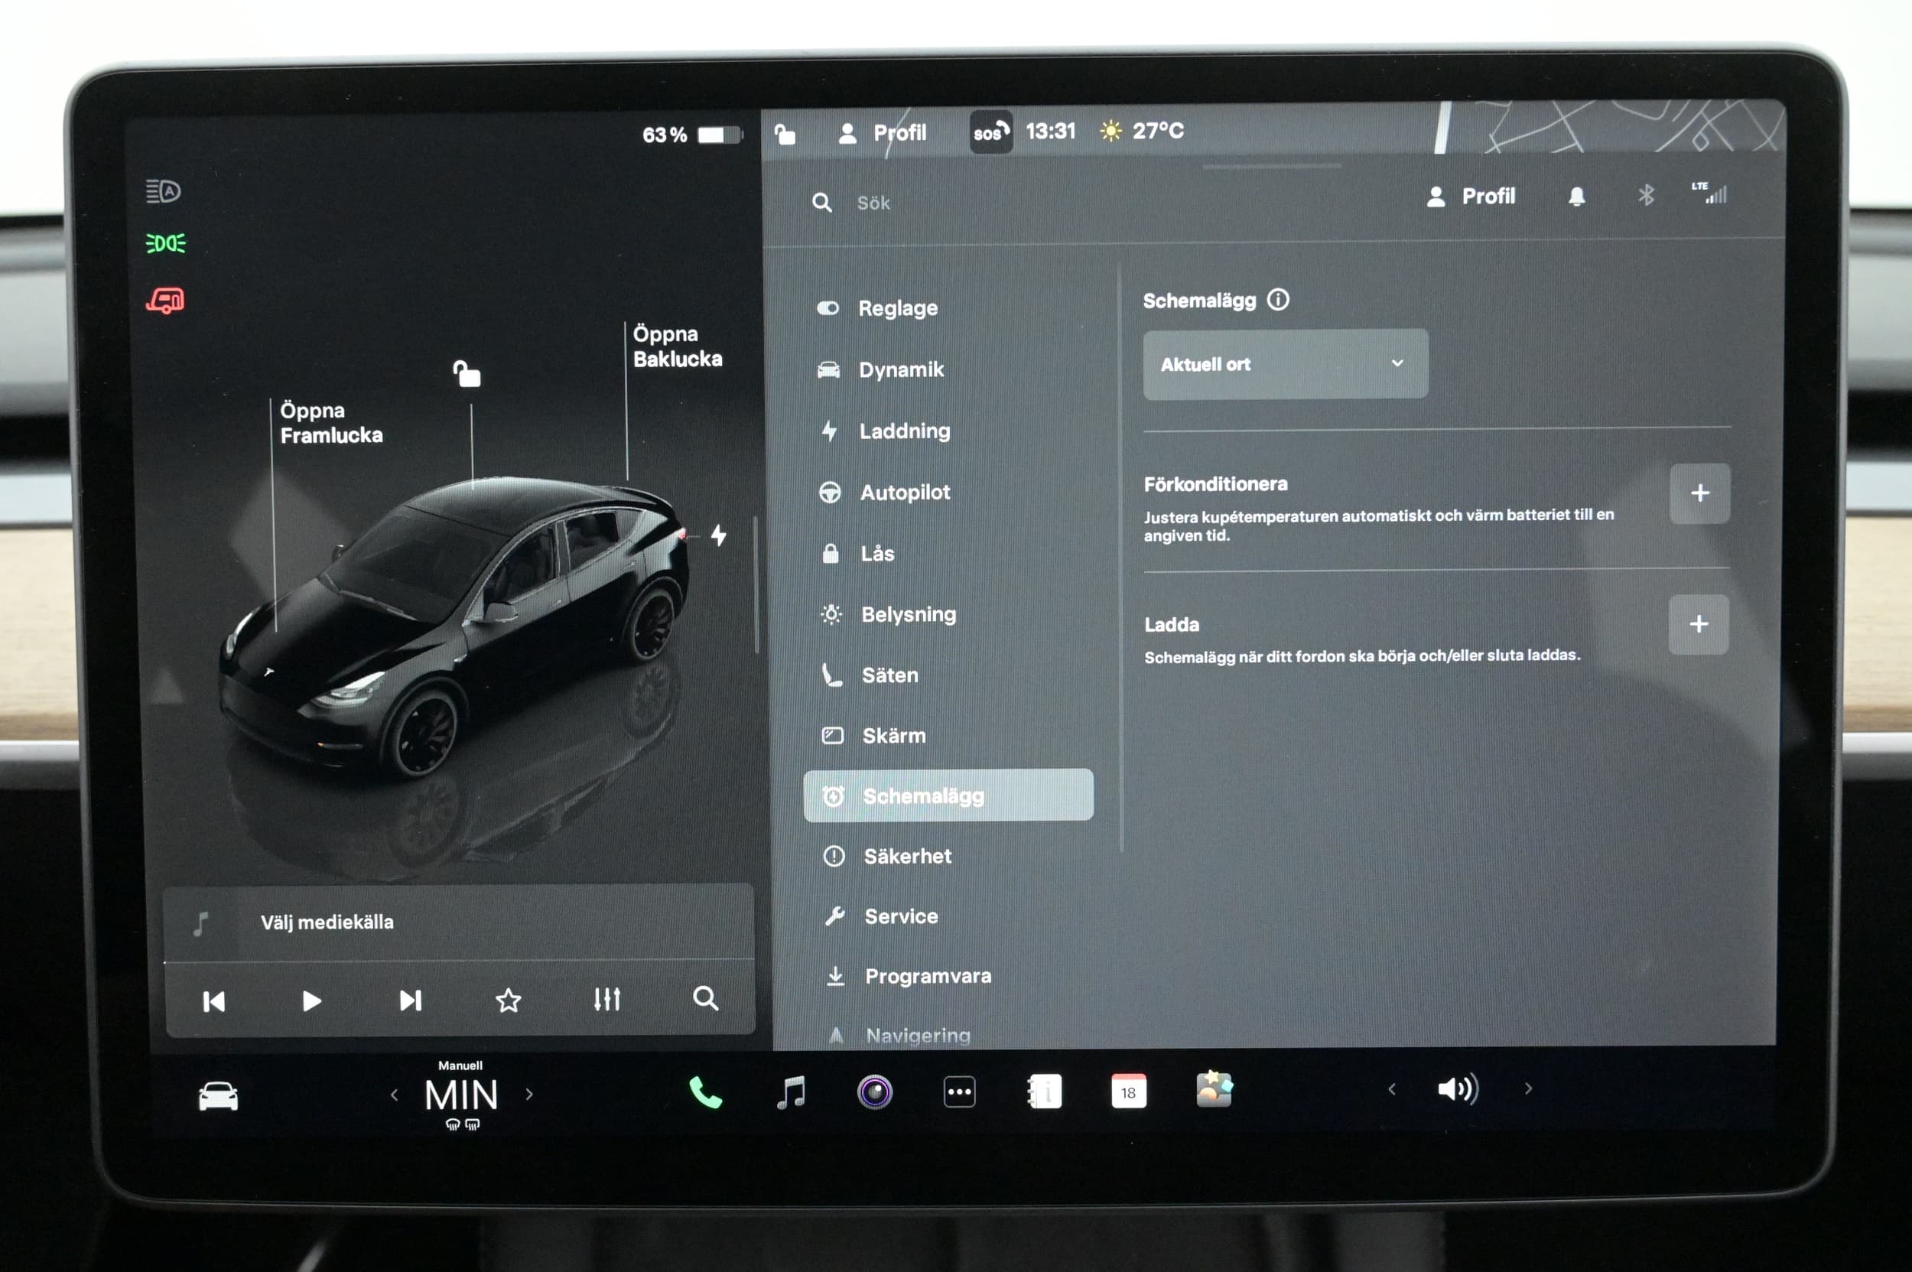The image size is (1912, 1272).
Task: Tap the car controls icon
Action: (x=218, y=1096)
